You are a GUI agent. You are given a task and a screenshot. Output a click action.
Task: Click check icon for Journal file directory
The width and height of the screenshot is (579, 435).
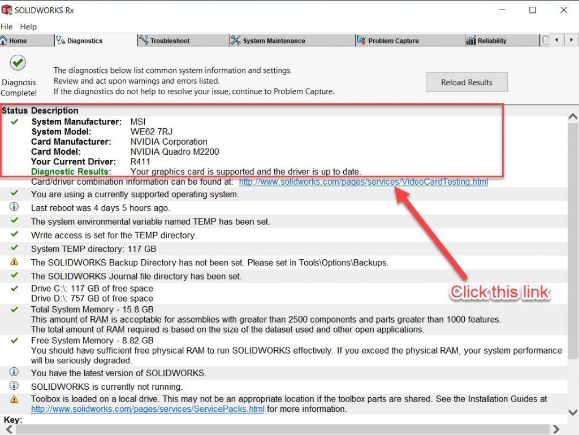(x=14, y=275)
